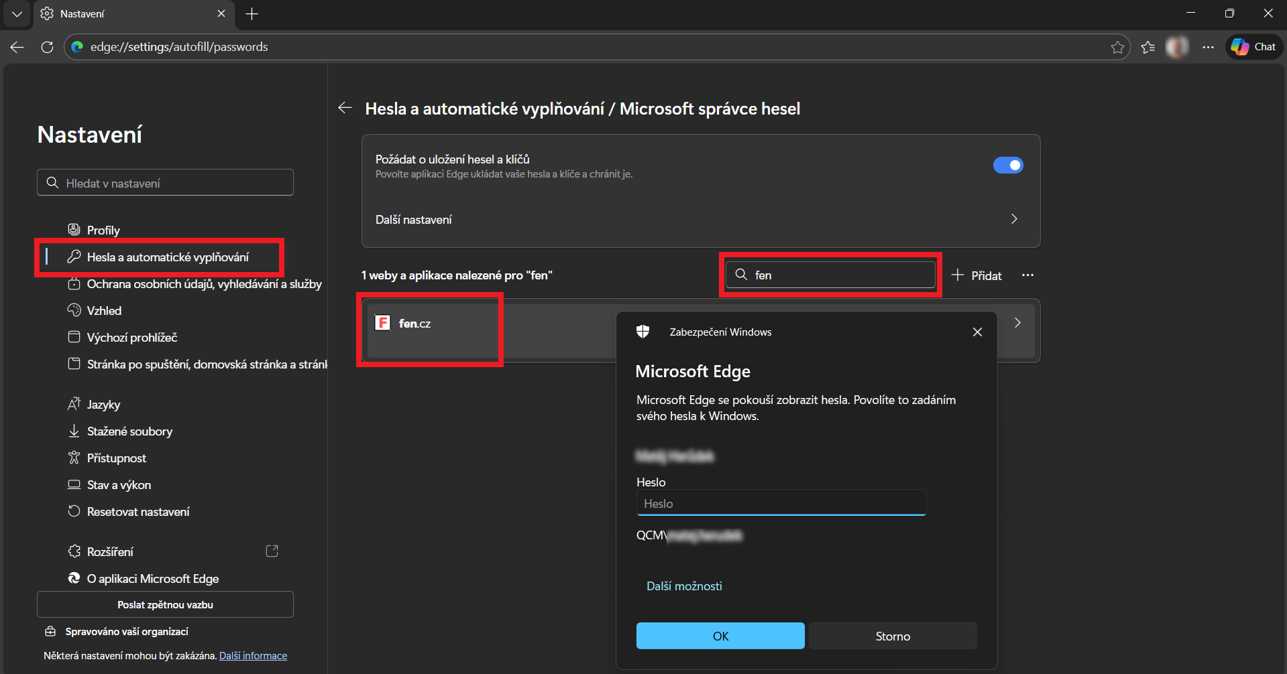Image resolution: width=1287 pixels, height=674 pixels.
Task: Close the Windows Security dialog
Action: coord(977,332)
